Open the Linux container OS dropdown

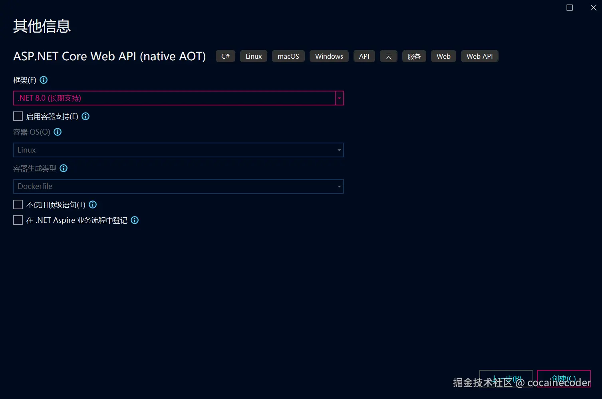tap(179, 150)
